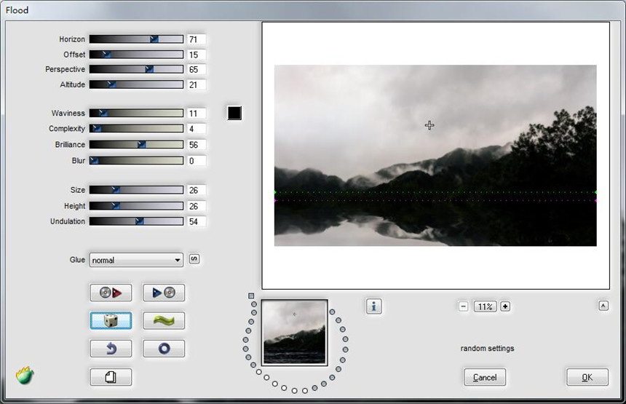Click the blue ring reset button
This screenshot has height=404, width=626.
tap(164, 349)
